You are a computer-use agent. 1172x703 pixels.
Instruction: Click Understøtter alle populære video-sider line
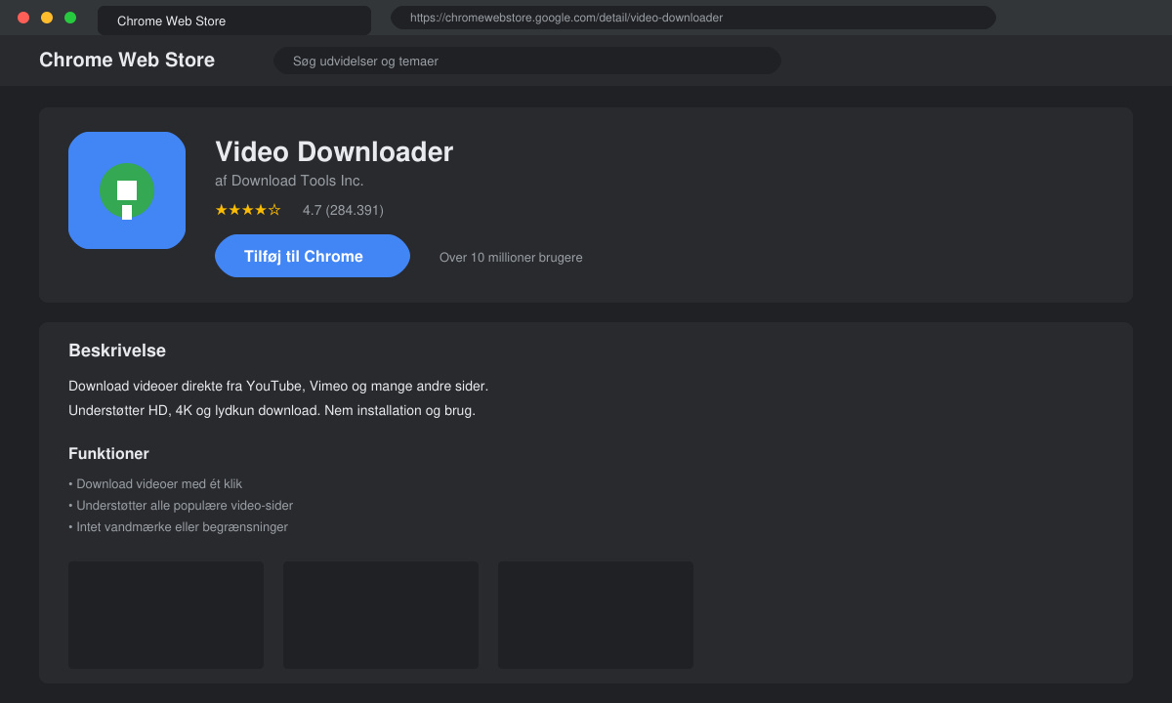(x=181, y=506)
